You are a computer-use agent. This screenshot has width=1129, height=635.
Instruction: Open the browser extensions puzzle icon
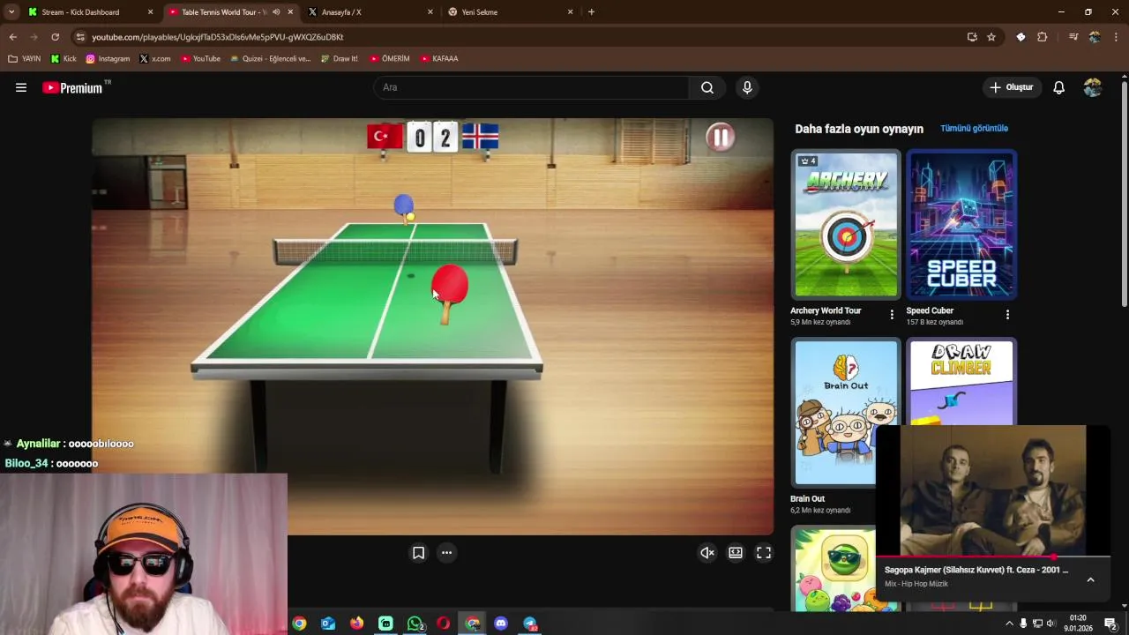(x=1042, y=37)
